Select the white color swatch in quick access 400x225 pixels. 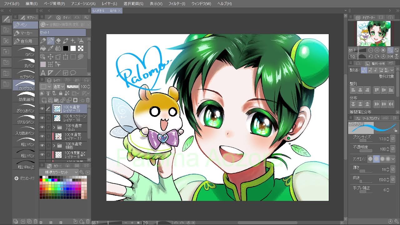pyautogui.click(x=73, y=48)
